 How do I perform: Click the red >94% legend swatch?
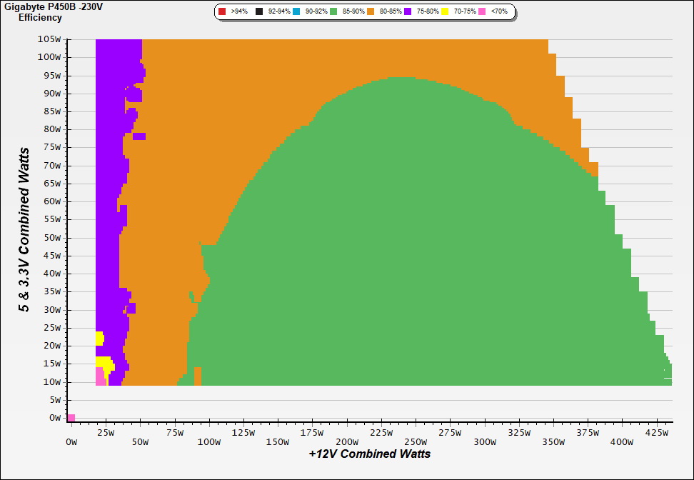coord(222,12)
